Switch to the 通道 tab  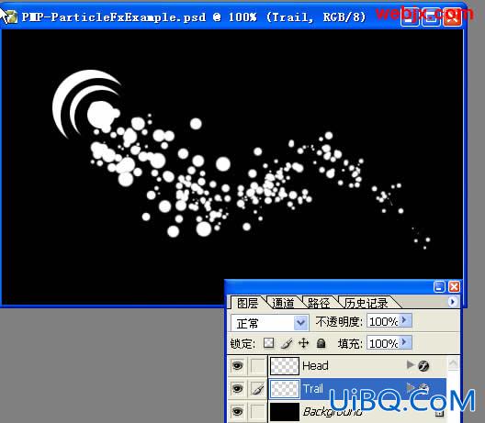(x=283, y=303)
